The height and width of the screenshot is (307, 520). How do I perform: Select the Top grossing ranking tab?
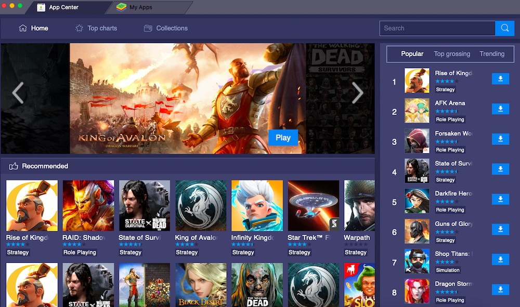(x=452, y=54)
